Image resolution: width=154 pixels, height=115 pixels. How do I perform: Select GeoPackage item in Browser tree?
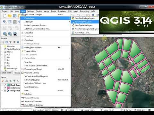(x=12, y=68)
